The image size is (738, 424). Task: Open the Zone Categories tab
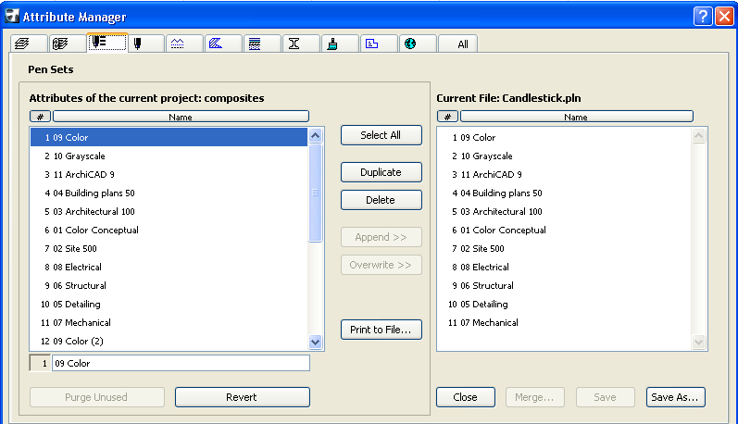[x=380, y=44]
